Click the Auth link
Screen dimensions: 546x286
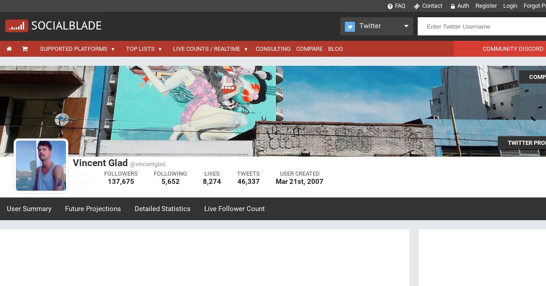coord(463,6)
